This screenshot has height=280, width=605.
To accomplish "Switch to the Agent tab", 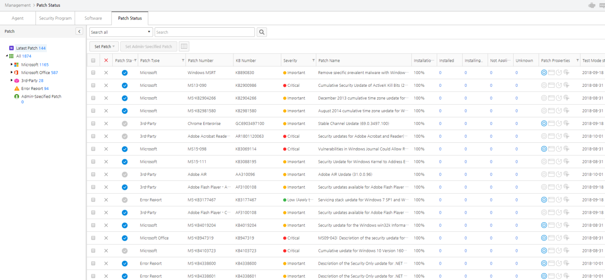I will tap(18, 18).
